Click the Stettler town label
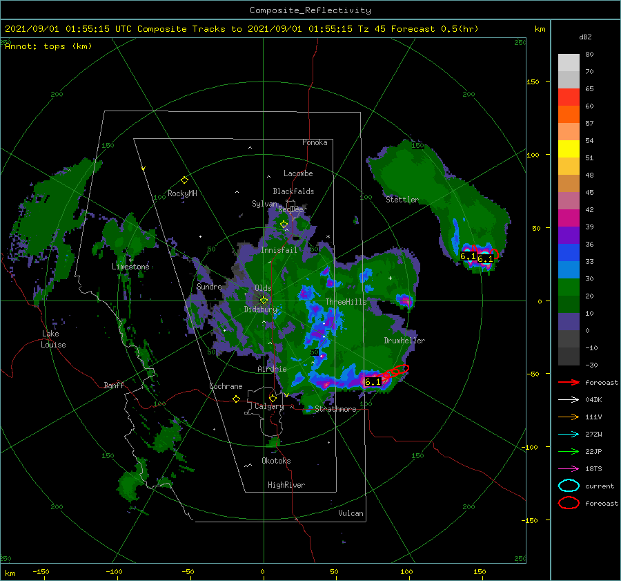 [x=402, y=200]
